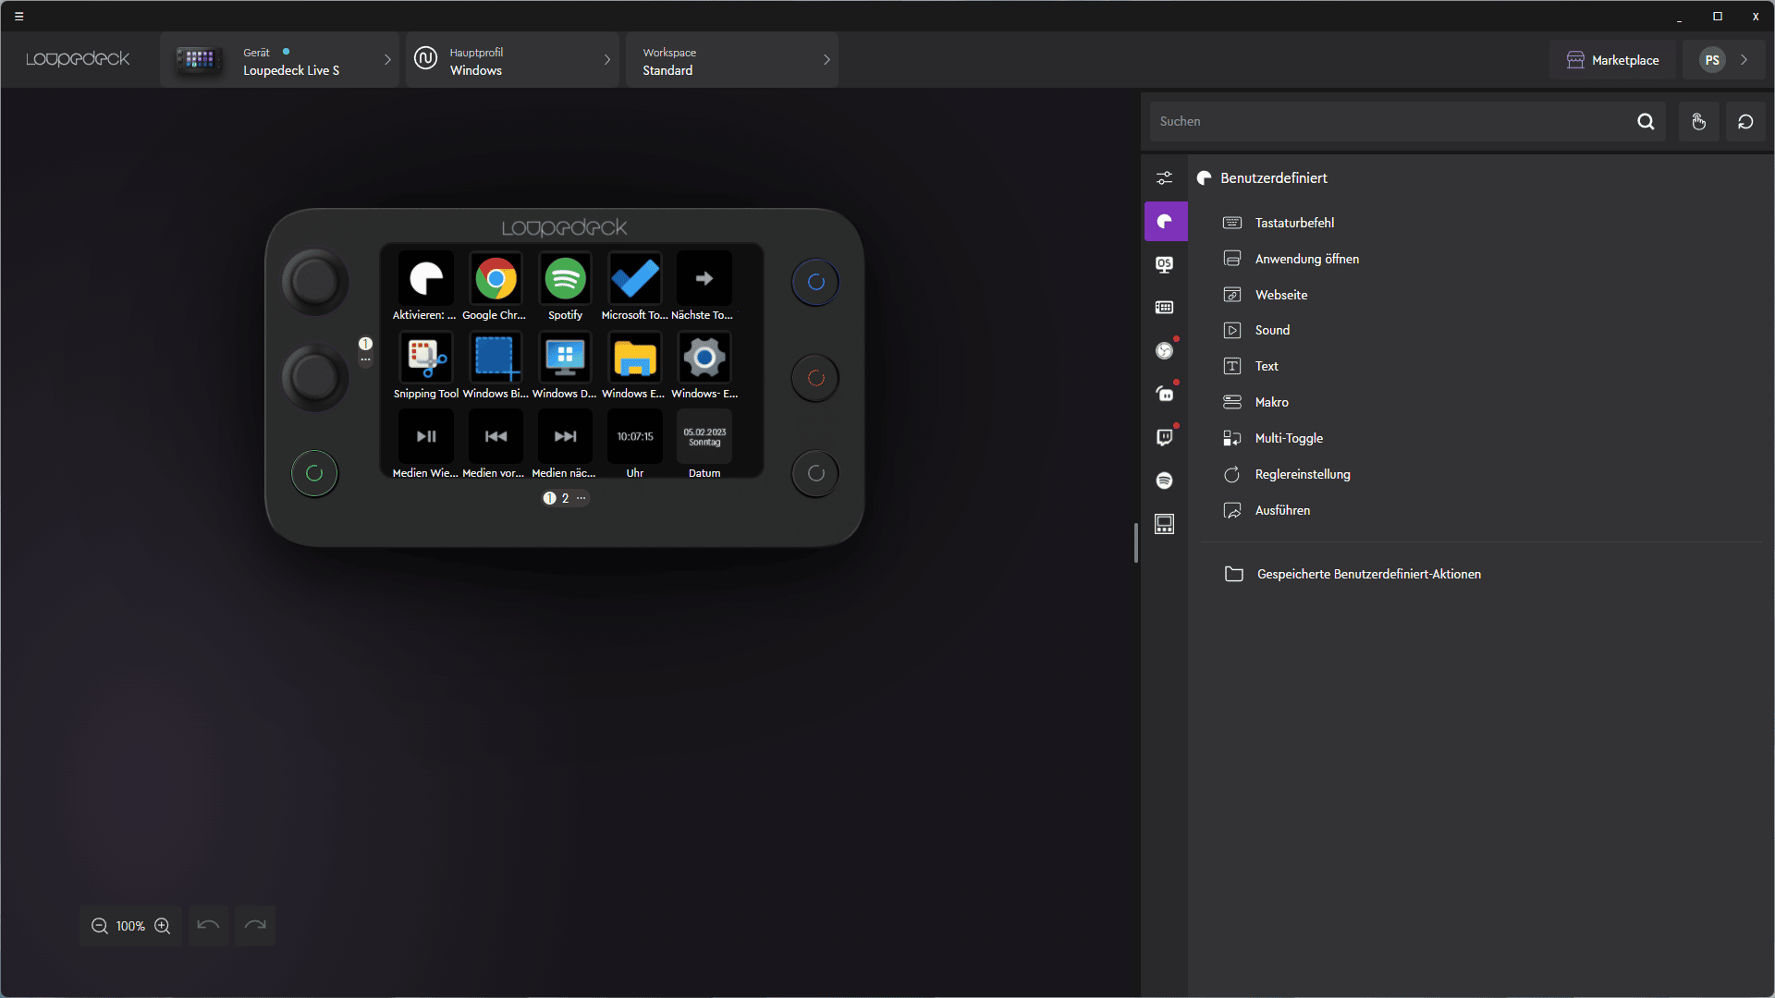The image size is (1775, 998).
Task: Click the refresh icon next to search
Action: pos(1745,122)
